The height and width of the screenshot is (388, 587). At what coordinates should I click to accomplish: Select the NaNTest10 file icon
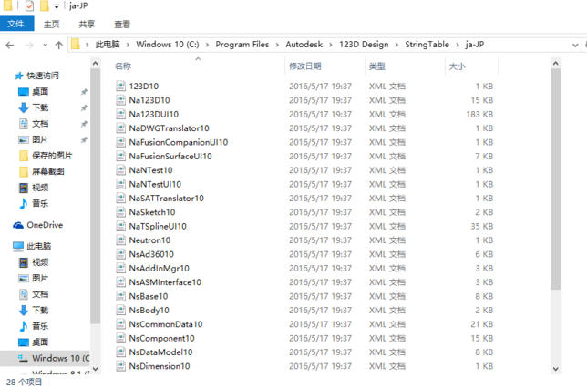[x=120, y=170]
